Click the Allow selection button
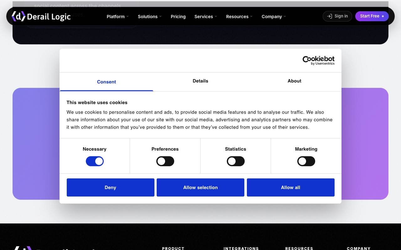The width and height of the screenshot is (401, 250). click(200, 187)
